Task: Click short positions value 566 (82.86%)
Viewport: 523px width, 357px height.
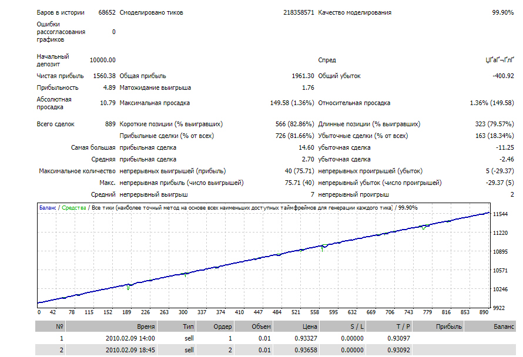Action: pos(294,124)
